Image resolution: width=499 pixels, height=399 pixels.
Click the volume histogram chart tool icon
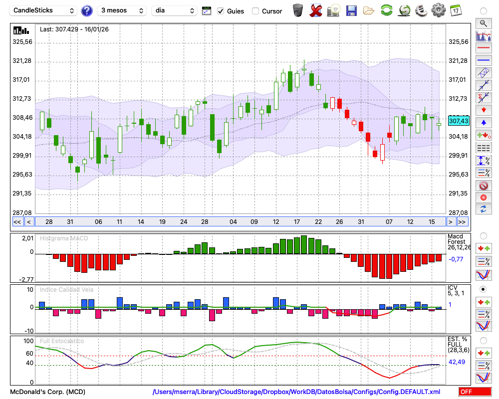point(484,35)
